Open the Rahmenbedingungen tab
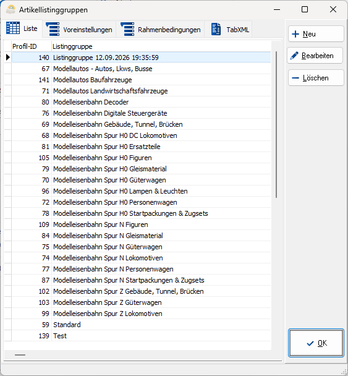The height and width of the screenshot is (376, 348). 160,29
